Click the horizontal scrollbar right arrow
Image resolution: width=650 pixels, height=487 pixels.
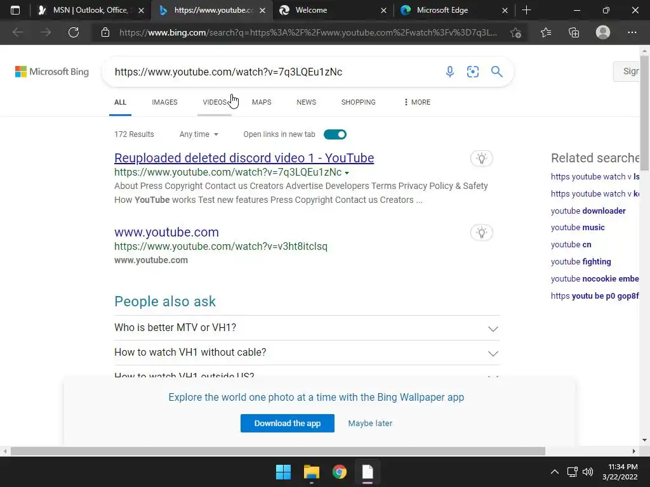tap(633, 451)
